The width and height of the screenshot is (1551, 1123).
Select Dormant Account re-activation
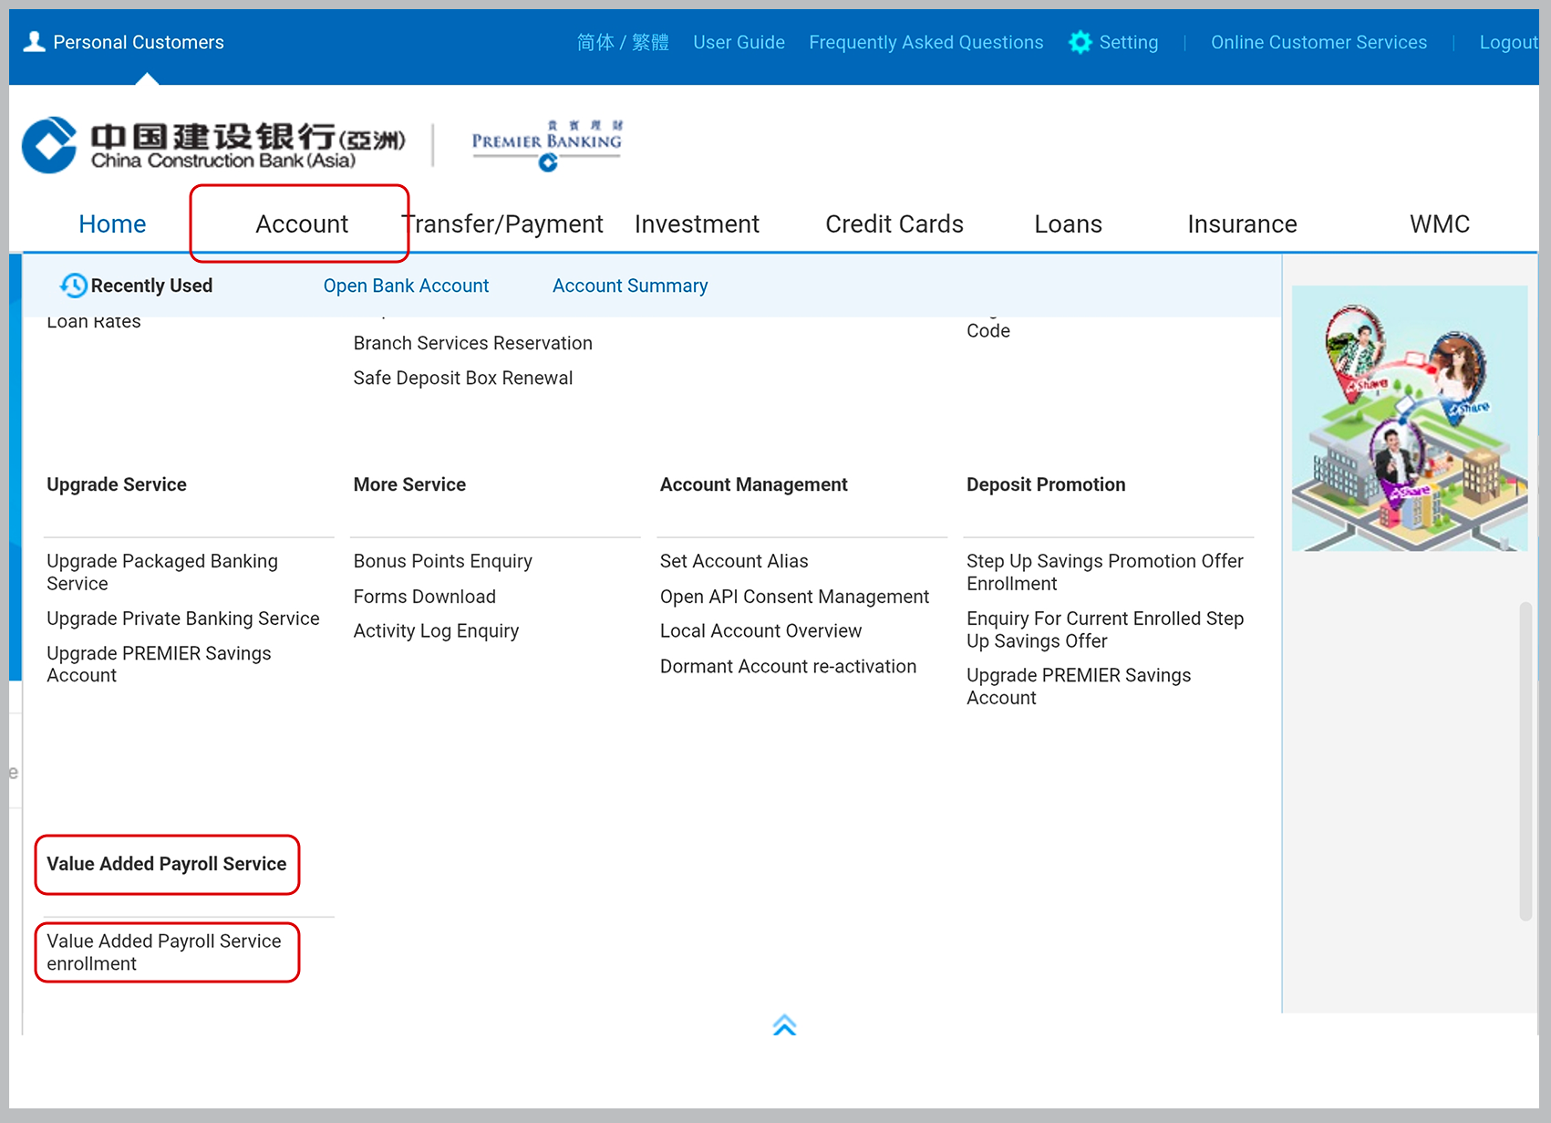[x=788, y=666]
